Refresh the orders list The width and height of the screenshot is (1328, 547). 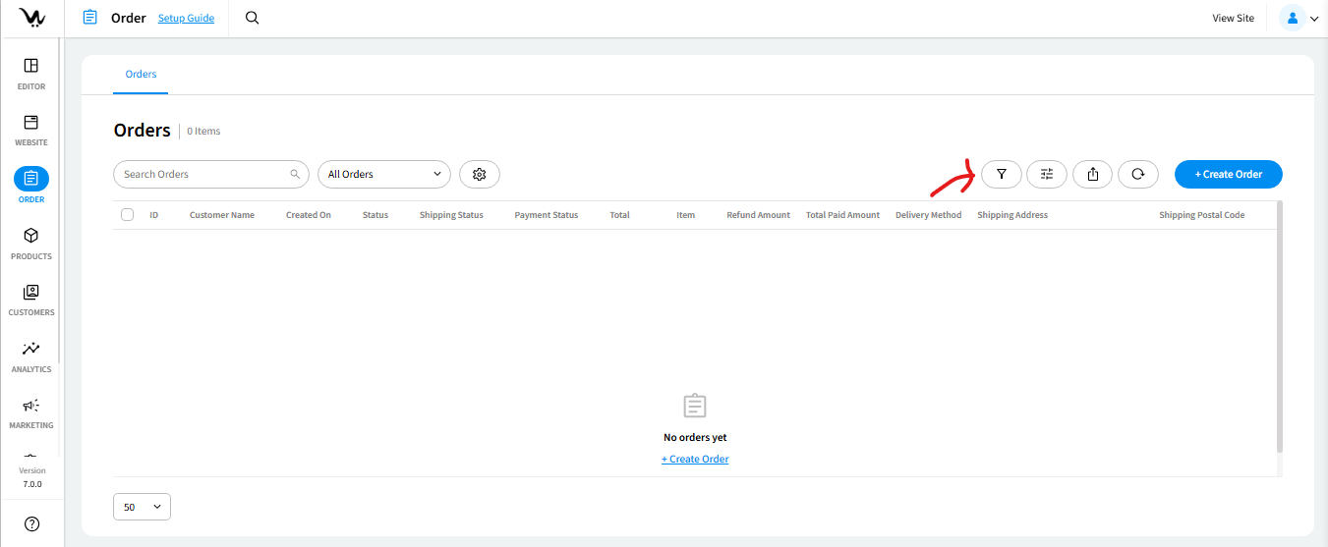[1137, 175]
